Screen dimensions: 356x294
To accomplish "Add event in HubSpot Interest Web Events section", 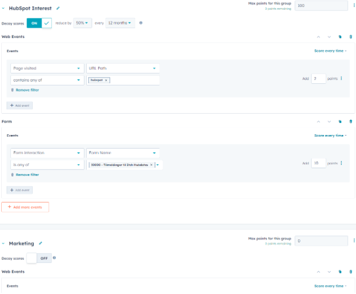I will [20, 106].
